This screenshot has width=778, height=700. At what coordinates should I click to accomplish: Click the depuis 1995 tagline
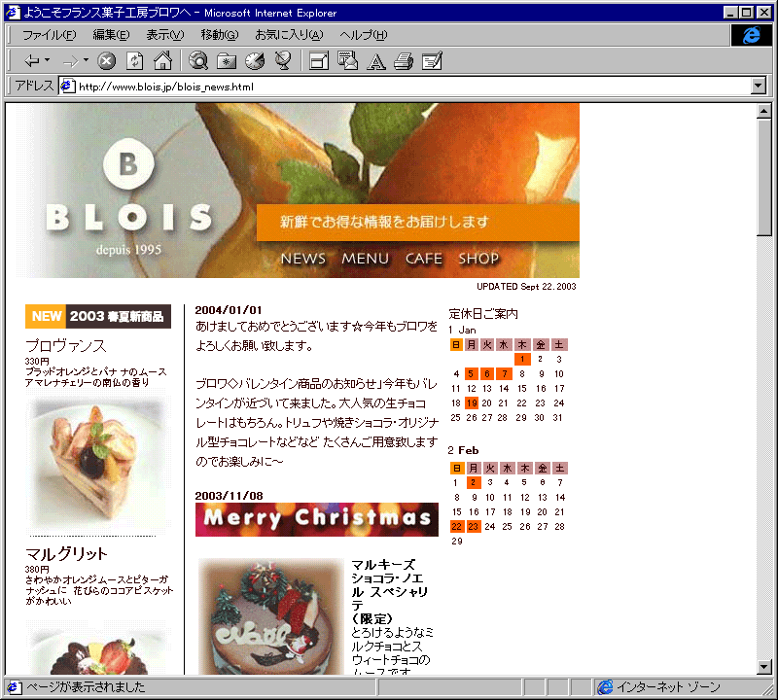128,250
